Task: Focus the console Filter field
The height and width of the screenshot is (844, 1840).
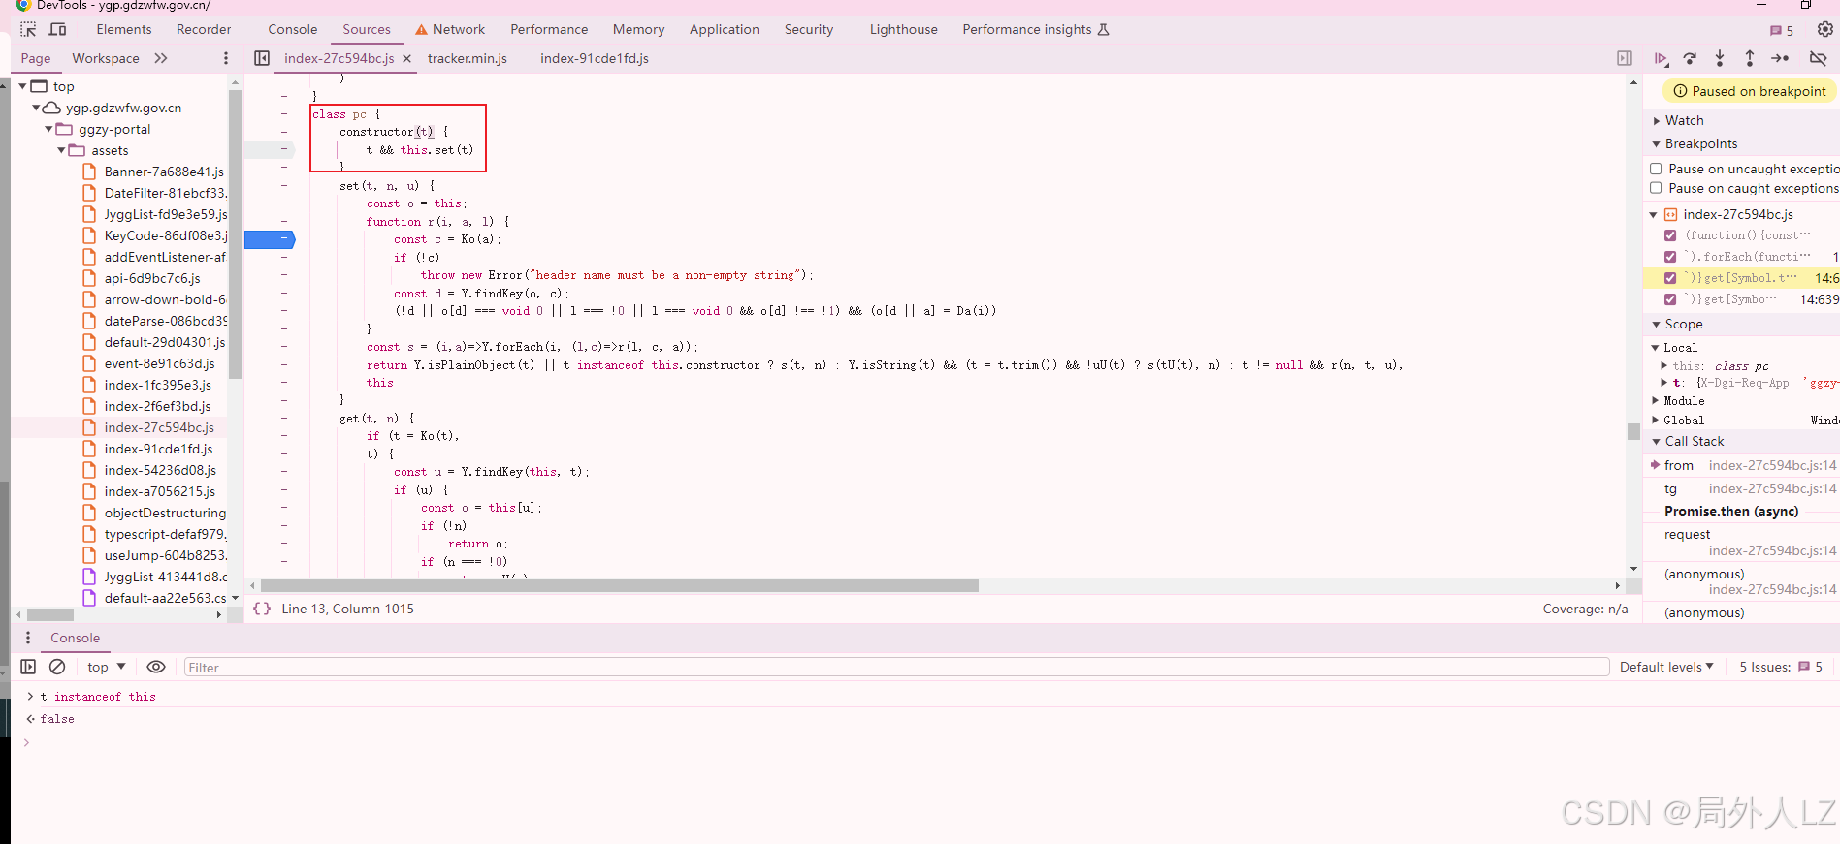Action: [896, 667]
